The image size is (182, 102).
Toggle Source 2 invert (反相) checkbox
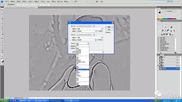pos(98,40)
